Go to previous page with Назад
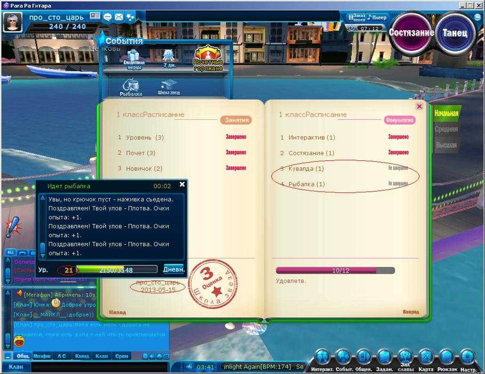The image size is (485, 374). click(118, 312)
